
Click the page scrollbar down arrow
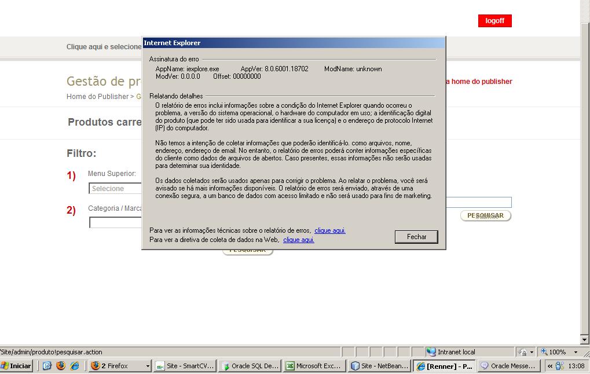point(585,339)
